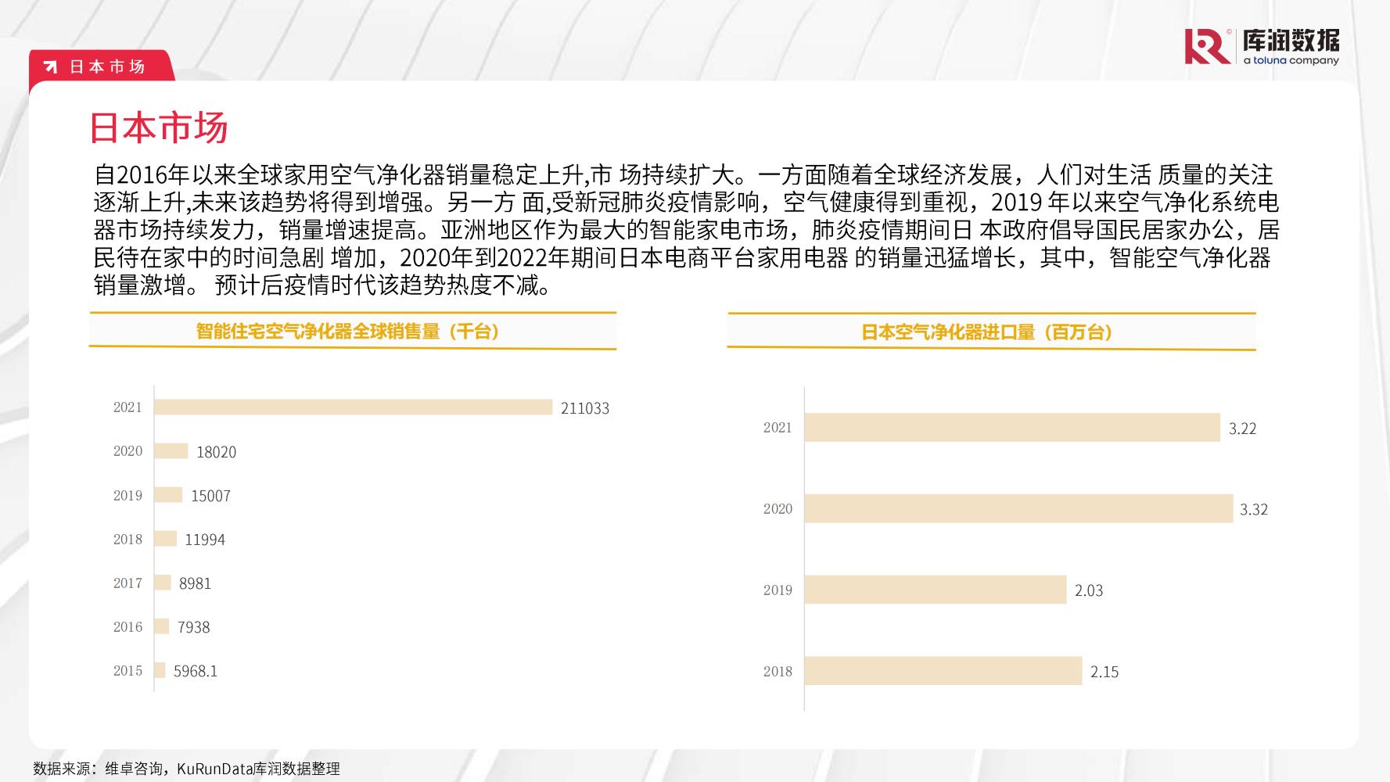Click the 2020 bar labeled 18020
The width and height of the screenshot is (1390, 782).
171,451
